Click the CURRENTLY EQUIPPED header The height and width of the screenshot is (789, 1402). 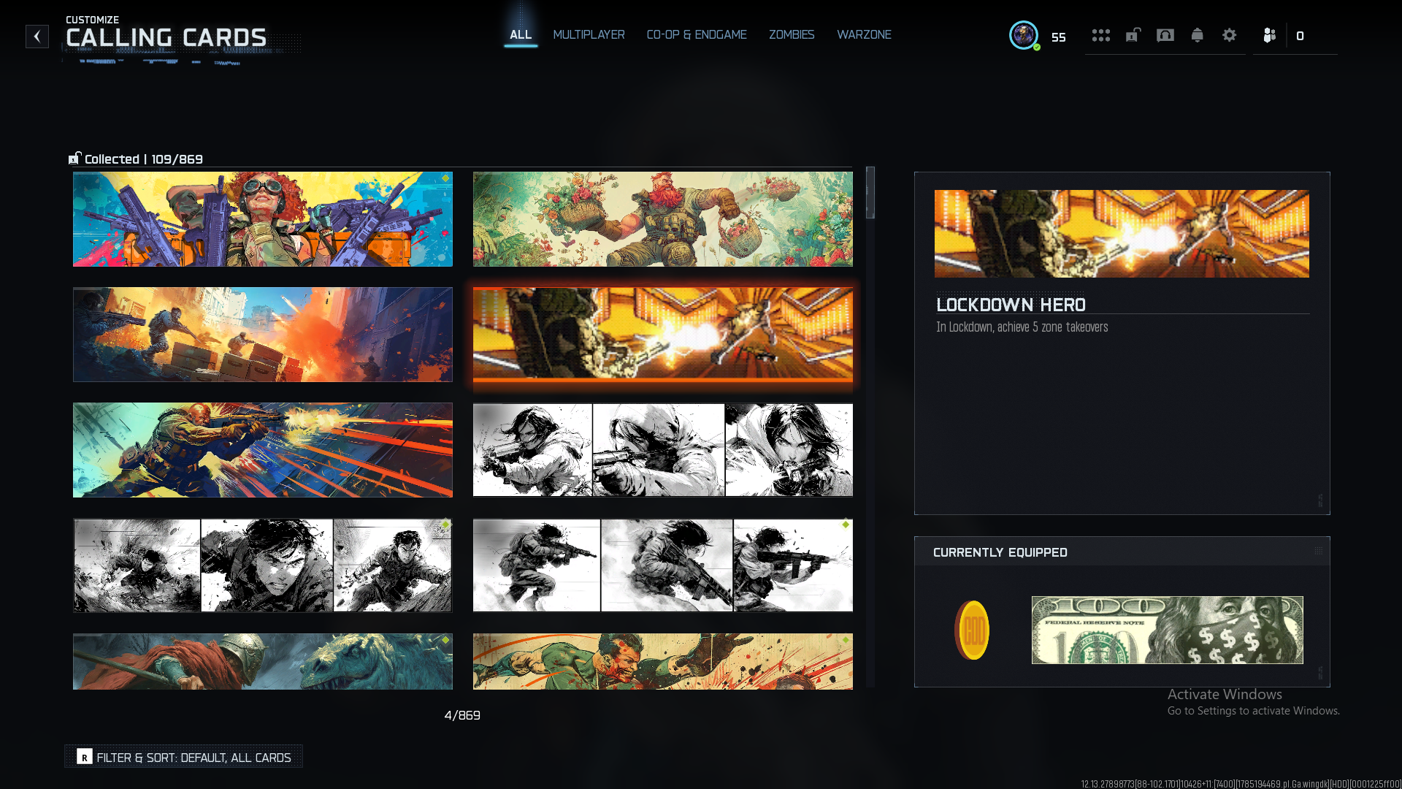1000,552
